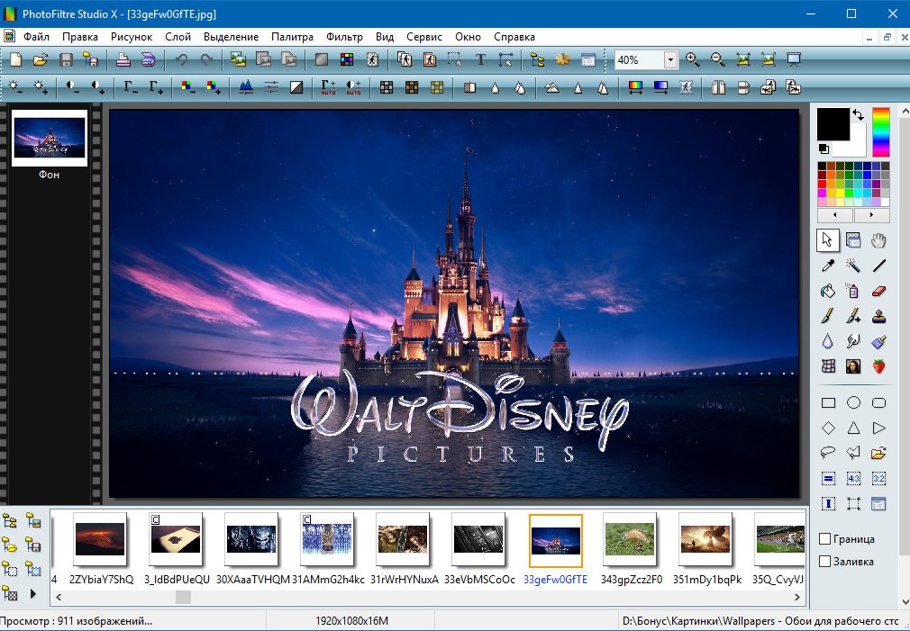The height and width of the screenshot is (631, 910).
Task: Swap foreground and background colors
Action: click(x=858, y=115)
